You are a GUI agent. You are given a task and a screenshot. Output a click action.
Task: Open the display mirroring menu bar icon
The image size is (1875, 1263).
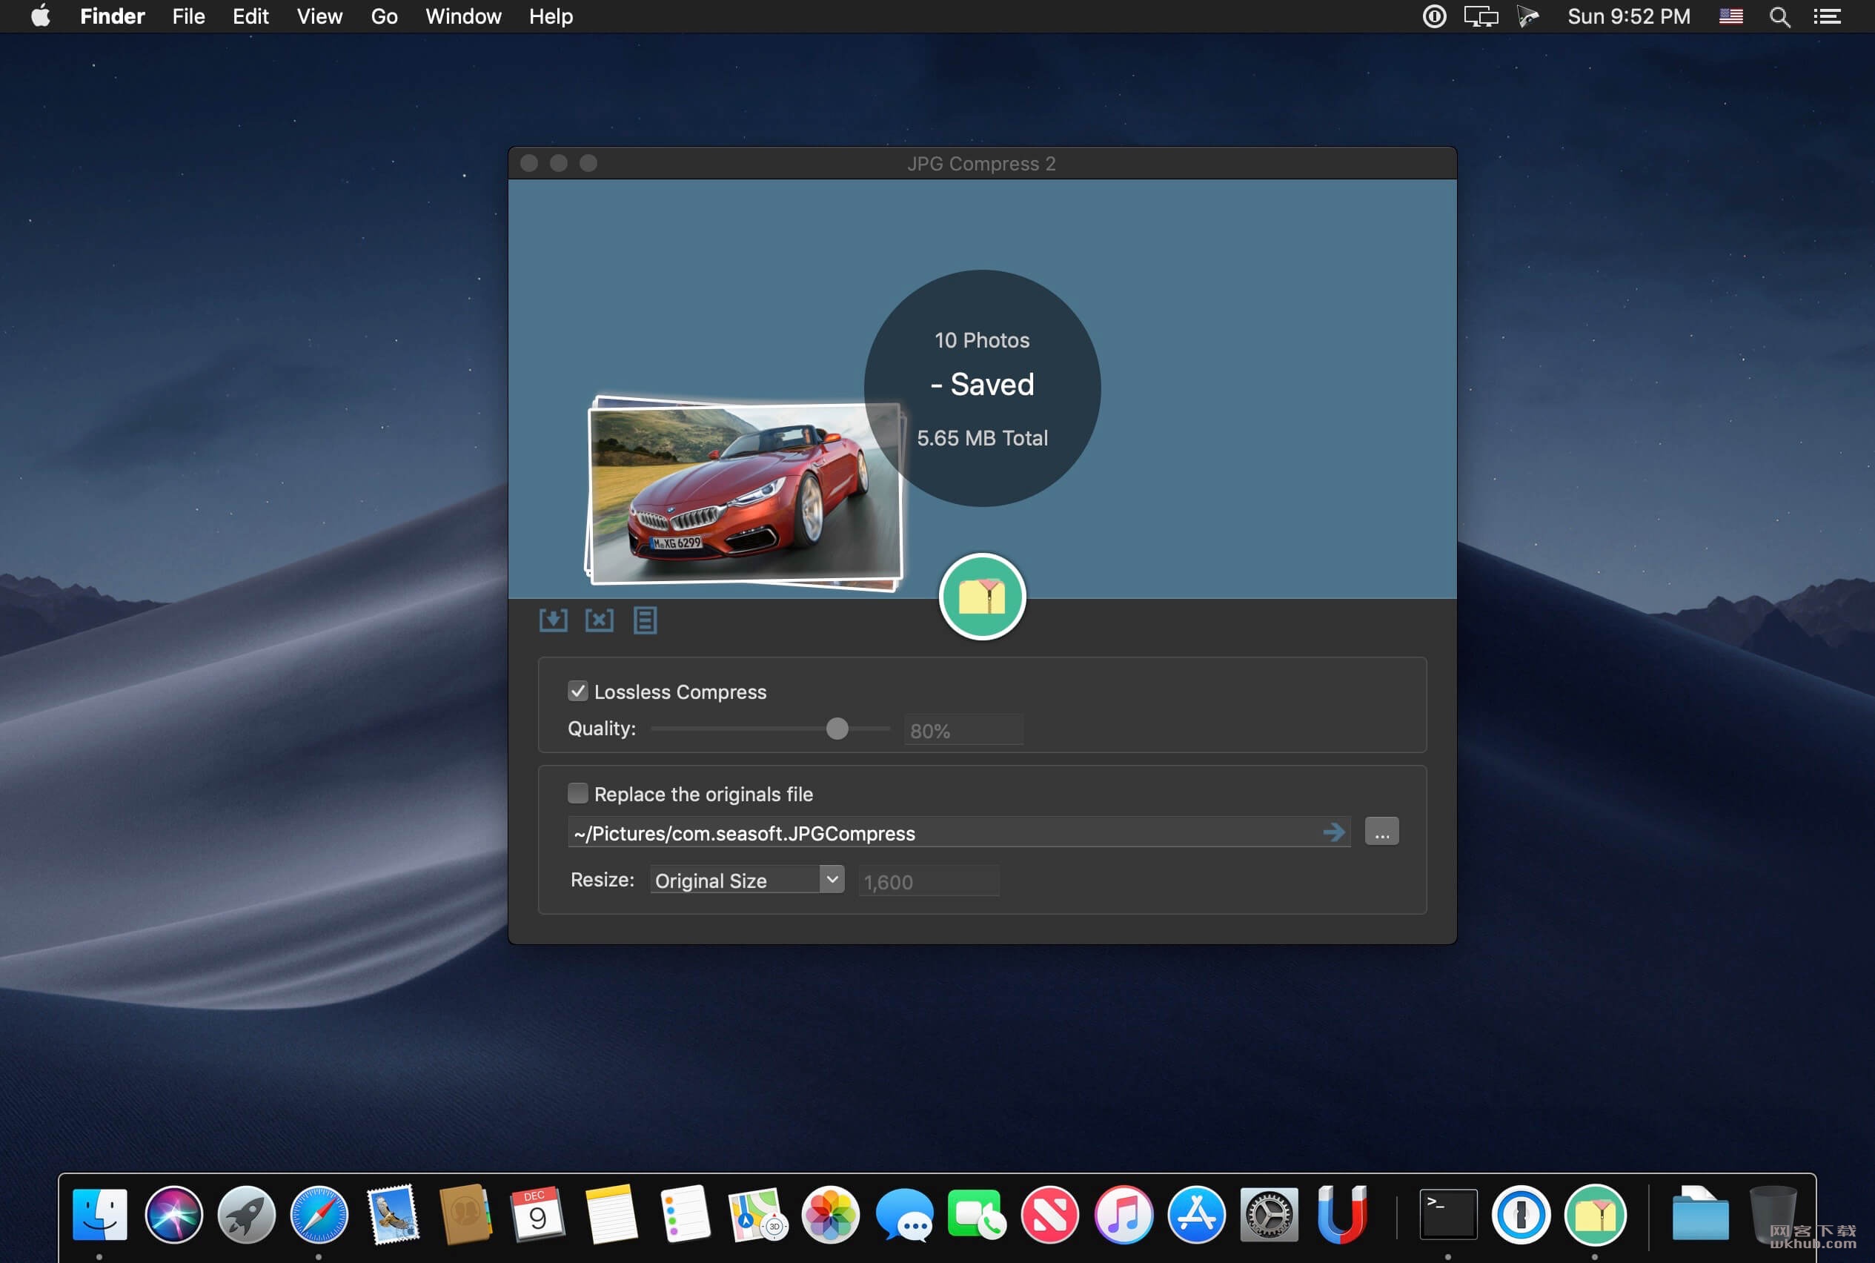tap(1480, 16)
